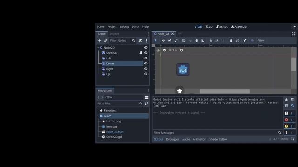Click the viewport vertical scrollbar thumb
Viewport: 298px width, 167px height.
click(294, 64)
